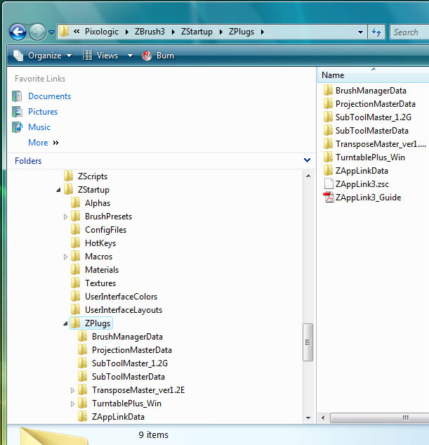The height and width of the screenshot is (445, 429).
Task: Click the Music icon in Favorite Links
Action: coord(17,127)
